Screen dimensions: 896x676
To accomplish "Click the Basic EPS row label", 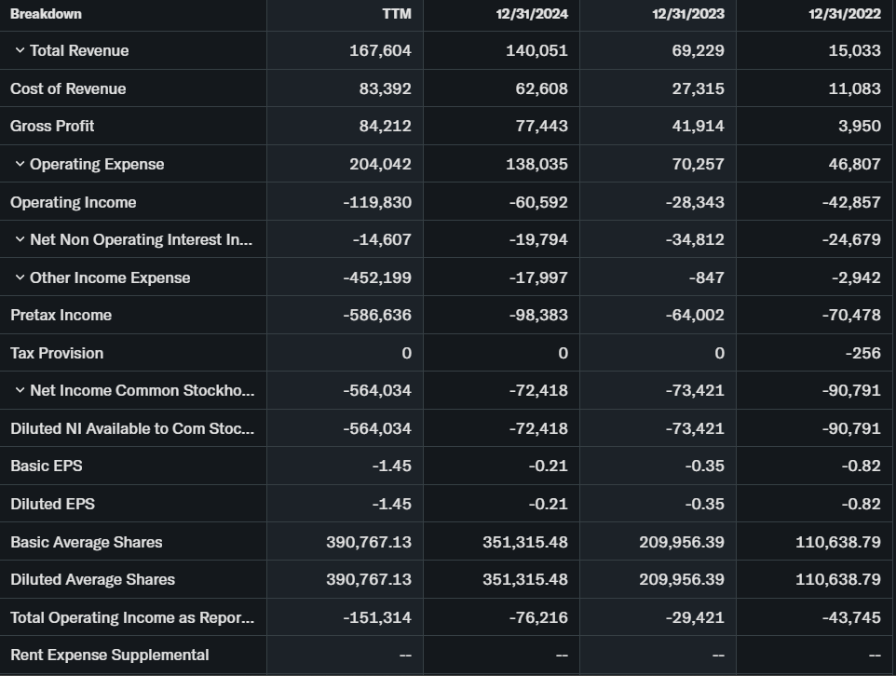I will pyautogui.click(x=47, y=466).
